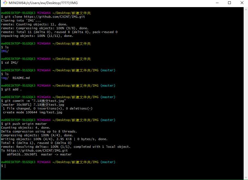Click the 'pack-reused 0' text

[x=105, y=32]
